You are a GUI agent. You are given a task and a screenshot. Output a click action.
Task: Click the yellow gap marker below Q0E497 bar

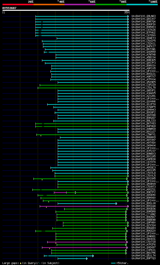49,248
